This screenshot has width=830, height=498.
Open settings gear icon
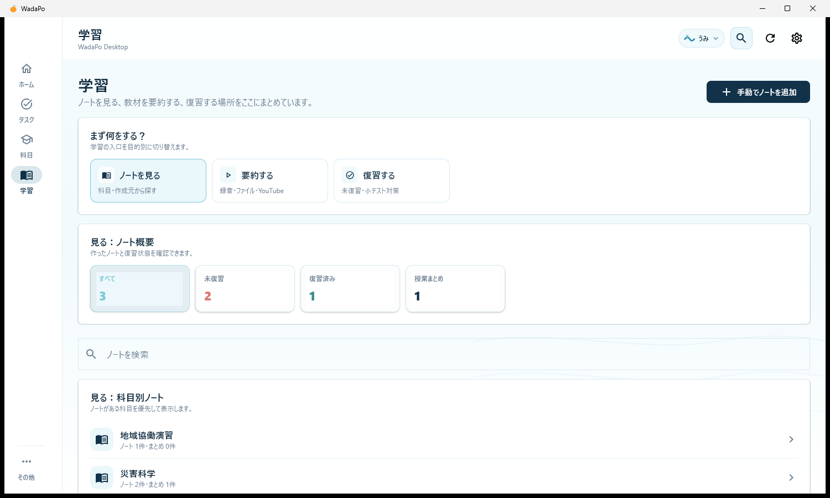797,38
